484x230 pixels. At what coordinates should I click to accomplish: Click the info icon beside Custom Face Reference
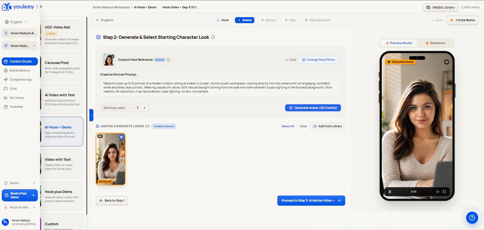click(168, 60)
